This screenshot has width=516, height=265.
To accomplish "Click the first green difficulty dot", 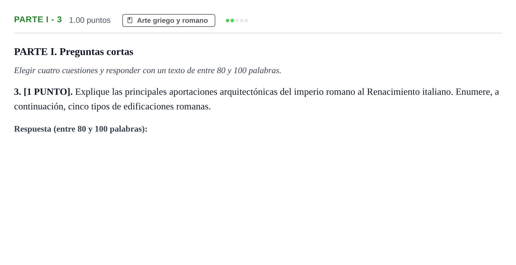I will (228, 20).
